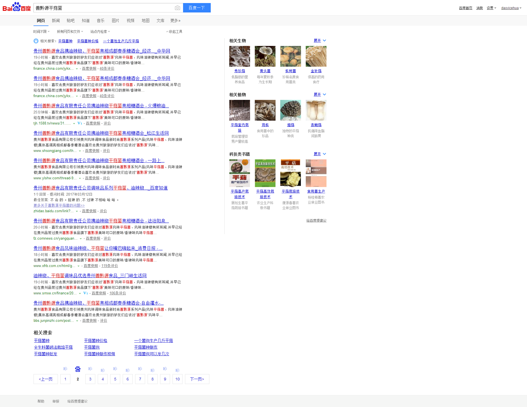Click 给百度提建议 under sidebar
This screenshot has height=407, width=527.
click(316, 221)
